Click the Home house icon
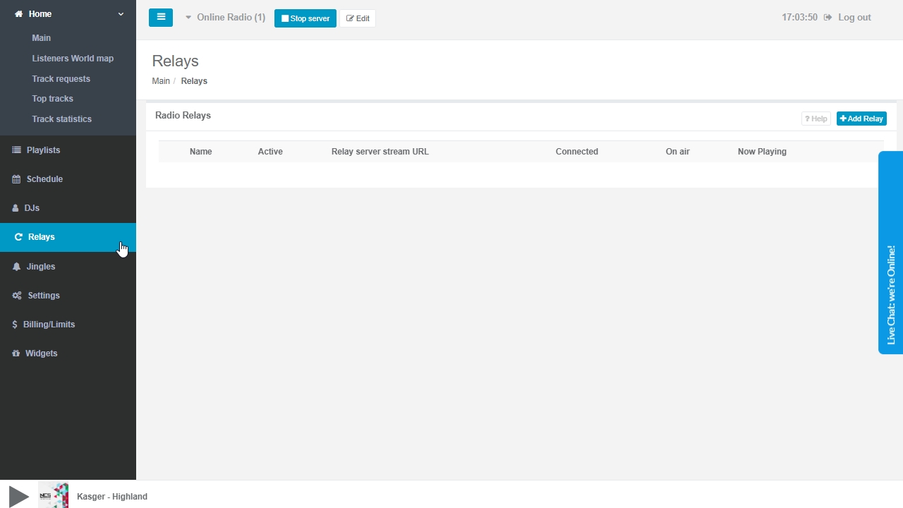This screenshot has width=903, height=508. [19, 14]
